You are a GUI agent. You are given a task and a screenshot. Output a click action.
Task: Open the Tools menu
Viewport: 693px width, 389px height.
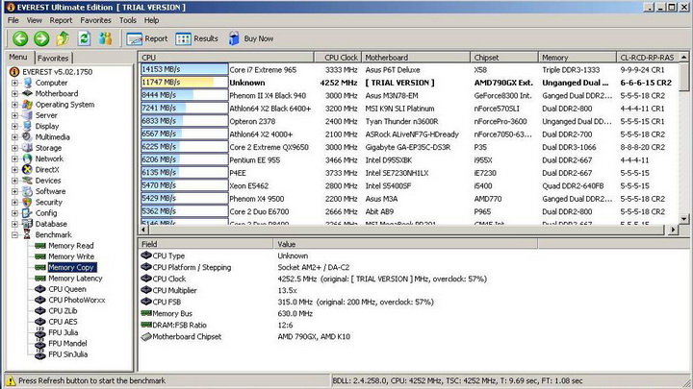(128, 20)
